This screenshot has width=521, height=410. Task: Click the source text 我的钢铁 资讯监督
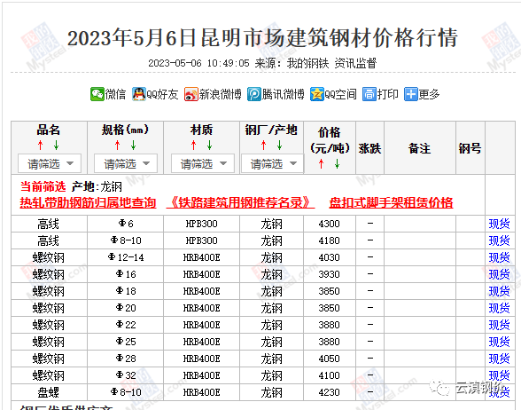tap(331, 63)
